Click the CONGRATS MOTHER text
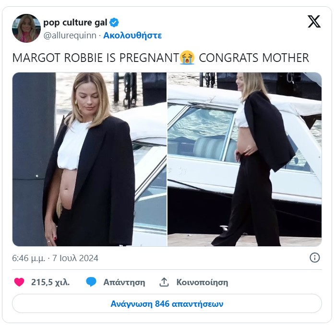 [x=254, y=58]
